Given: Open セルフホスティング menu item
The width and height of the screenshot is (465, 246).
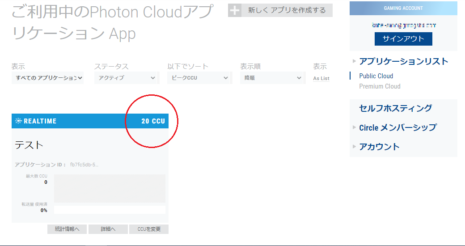Looking at the screenshot, I should click(396, 108).
